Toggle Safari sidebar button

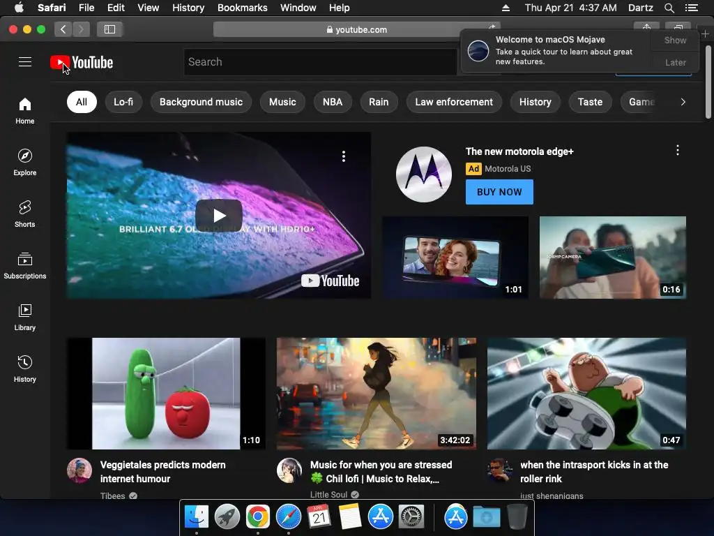[109, 29]
